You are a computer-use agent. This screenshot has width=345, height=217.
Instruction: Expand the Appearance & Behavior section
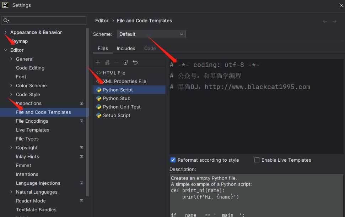(x=6, y=32)
